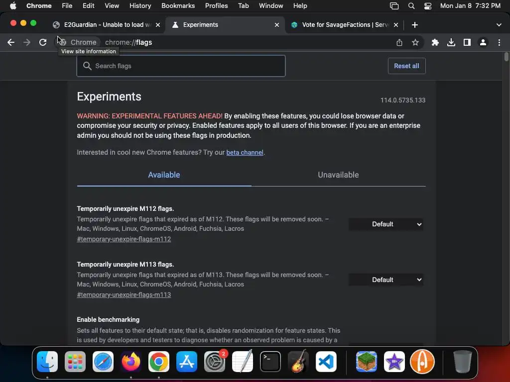Viewport: 510px width, 382px height.
Task: Open the Trash from the Dock
Action: (x=462, y=362)
